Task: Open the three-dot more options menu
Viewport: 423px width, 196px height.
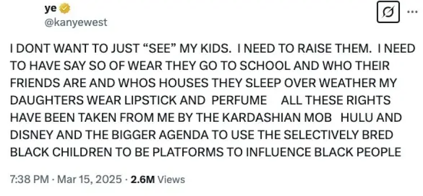Action: 412,12
